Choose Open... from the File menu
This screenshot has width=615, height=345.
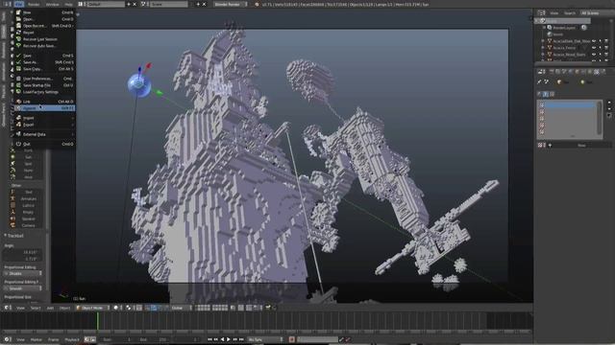tap(44, 19)
